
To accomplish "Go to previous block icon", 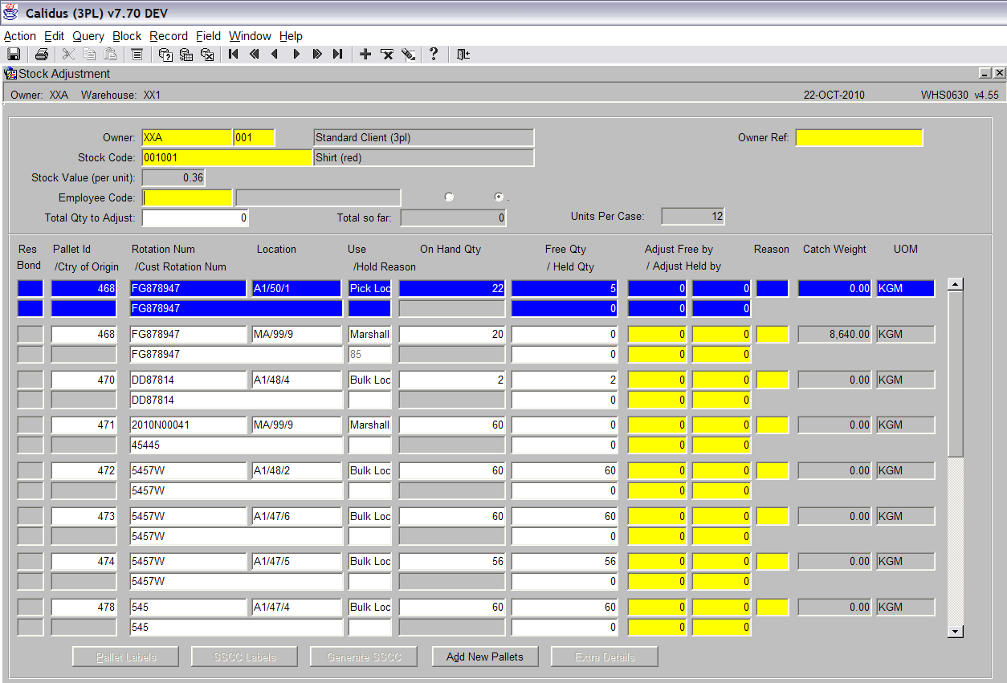I will [255, 54].
